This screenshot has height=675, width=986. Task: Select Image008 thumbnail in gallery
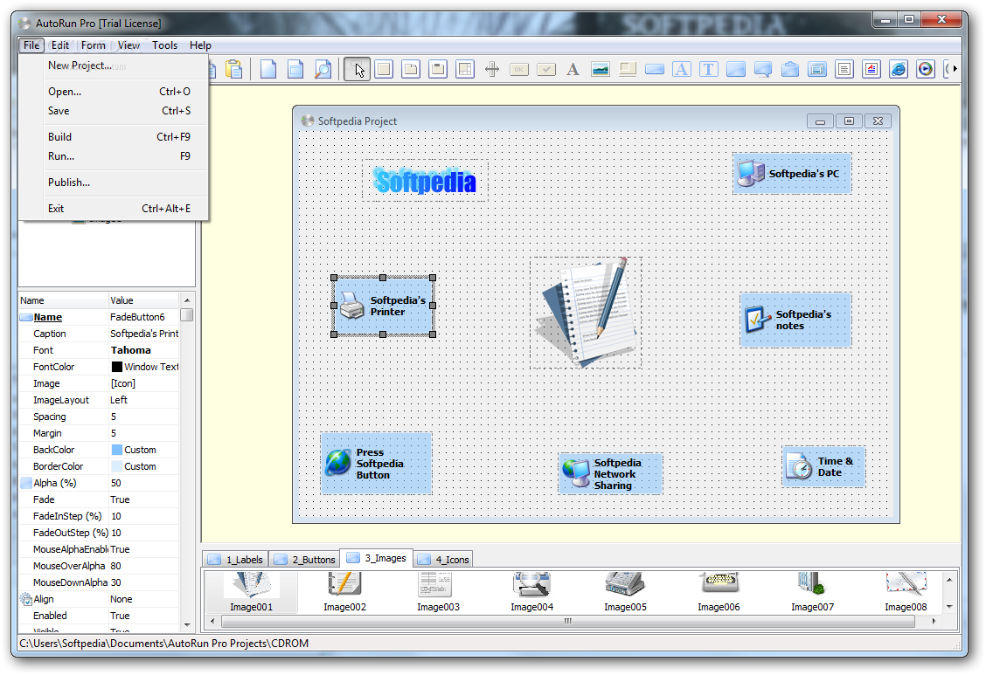[x=906, y=591]
